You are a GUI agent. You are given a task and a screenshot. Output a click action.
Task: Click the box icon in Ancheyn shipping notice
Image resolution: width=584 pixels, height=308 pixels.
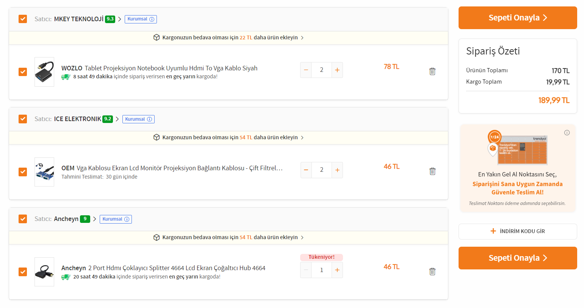tap(157, 237)
